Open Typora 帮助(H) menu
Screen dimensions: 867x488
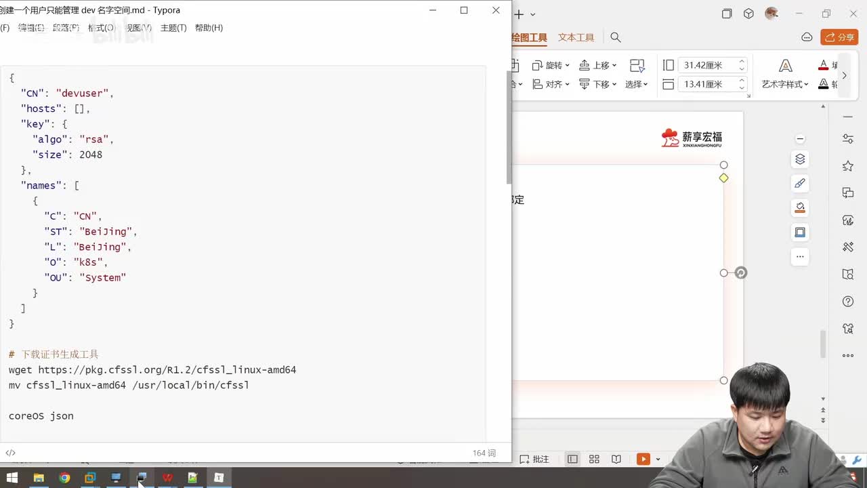click(209, 28)
